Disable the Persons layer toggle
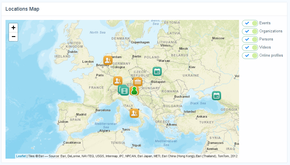The height and width of the screenshot is (165, 290). click(x=250, y=39)
